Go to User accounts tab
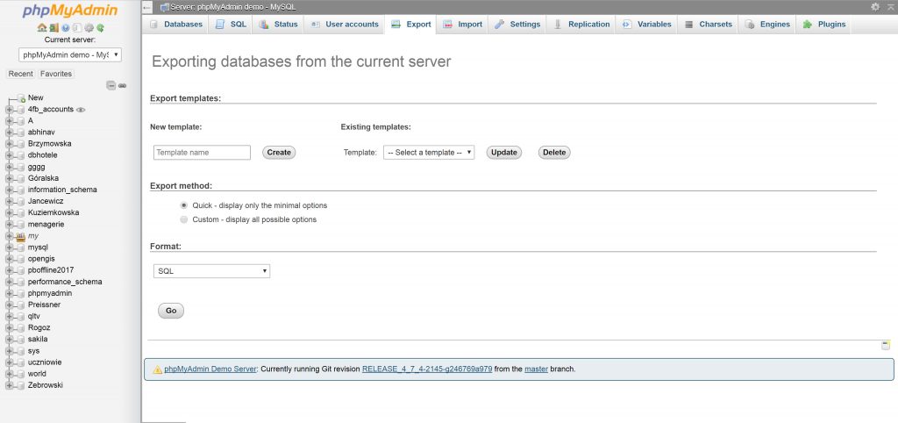898x423 pixels. coord(345,24)
